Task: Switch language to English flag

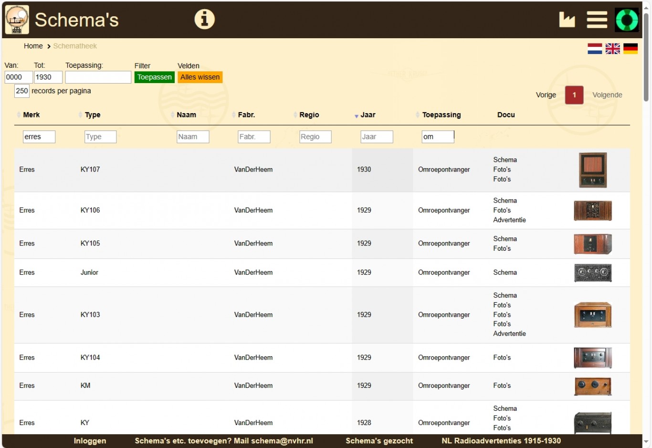Action: coord(612,49)
